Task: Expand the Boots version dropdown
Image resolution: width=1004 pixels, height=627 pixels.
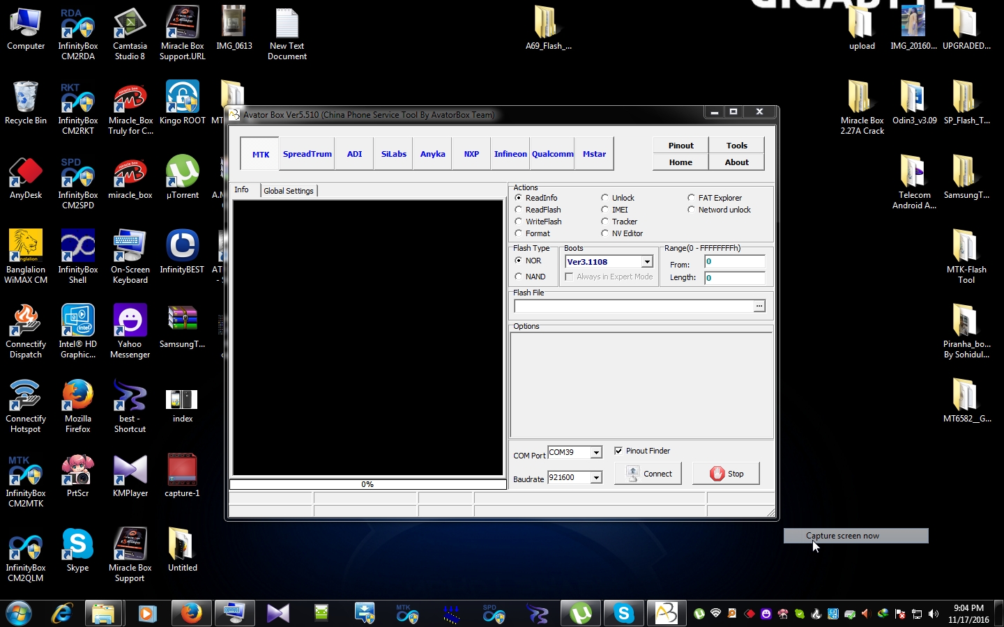Action: (647, 262)
